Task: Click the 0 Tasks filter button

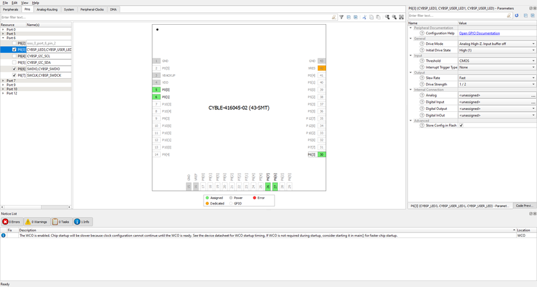Action: tap(61, 221)
